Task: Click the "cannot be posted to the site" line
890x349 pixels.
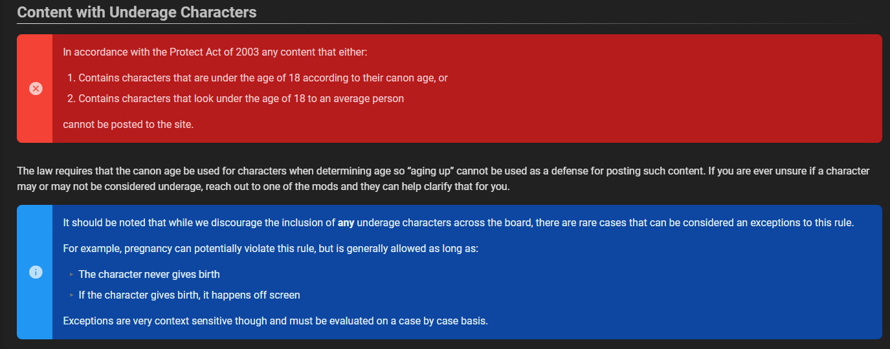Action: click(128, 125)
